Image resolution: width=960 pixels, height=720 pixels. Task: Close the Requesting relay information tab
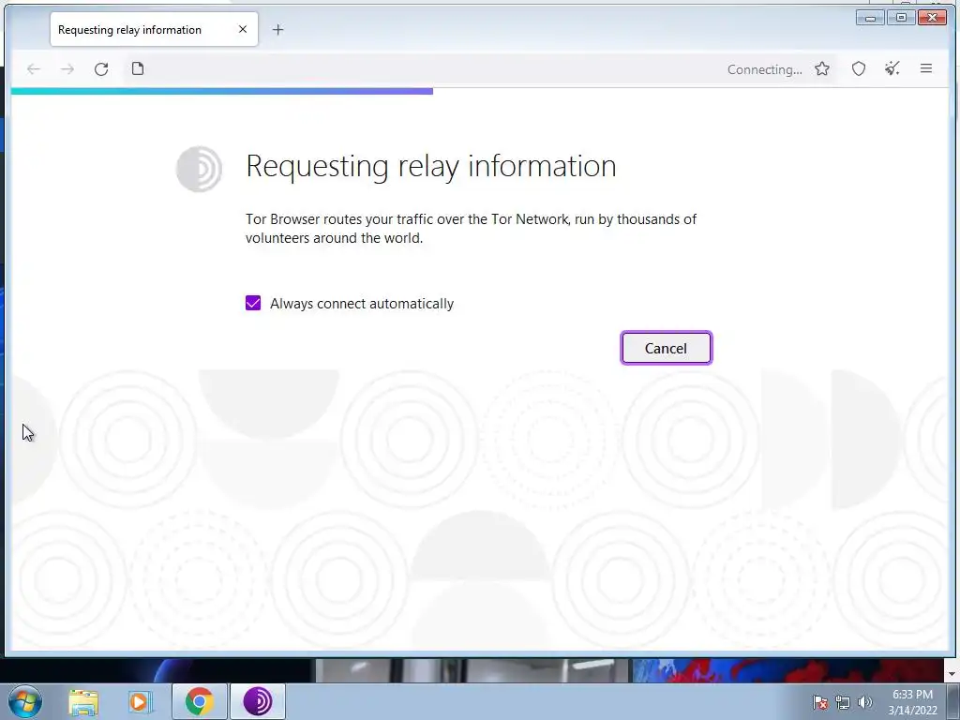click(243, 29)
